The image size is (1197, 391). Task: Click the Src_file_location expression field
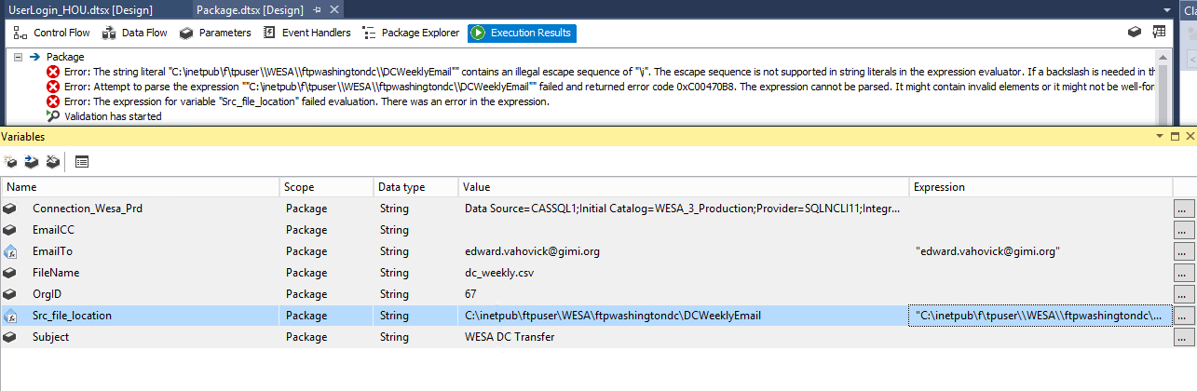pos(1040,316)
